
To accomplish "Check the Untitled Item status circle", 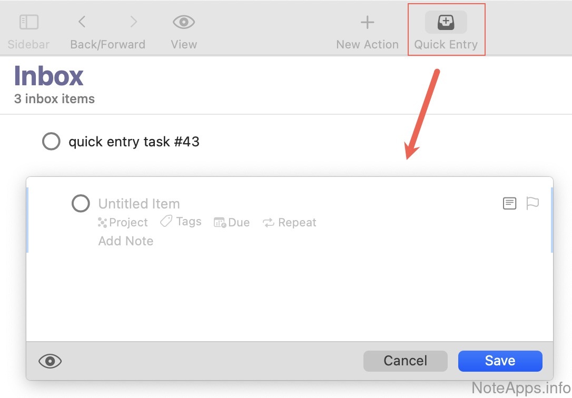I will point(81,204).
